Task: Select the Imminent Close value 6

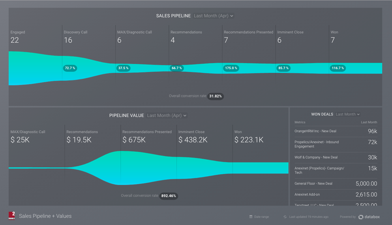Action: pos(279,40)
